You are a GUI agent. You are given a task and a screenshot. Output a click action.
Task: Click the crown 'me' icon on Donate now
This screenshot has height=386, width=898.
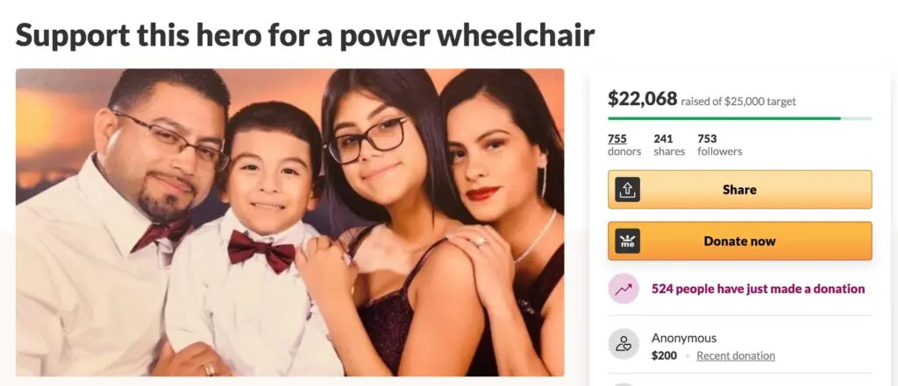627,241
